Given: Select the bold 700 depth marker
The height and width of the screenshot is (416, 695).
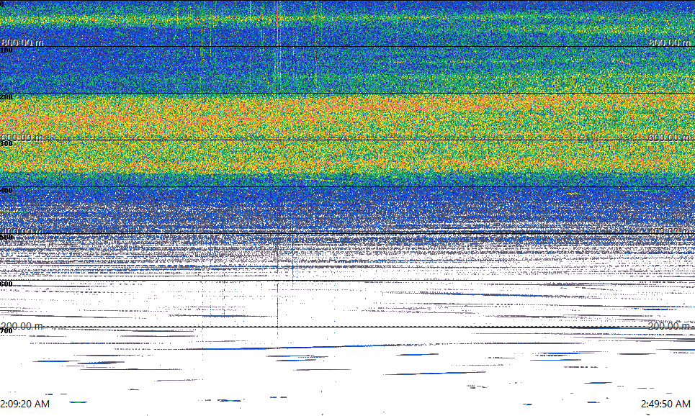Looking at the screenshot, I should (6, 331).
